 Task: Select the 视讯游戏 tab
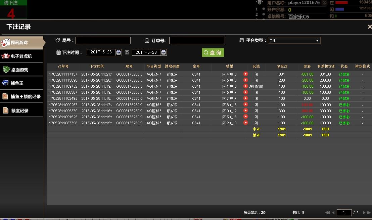[x=21, y=42]
